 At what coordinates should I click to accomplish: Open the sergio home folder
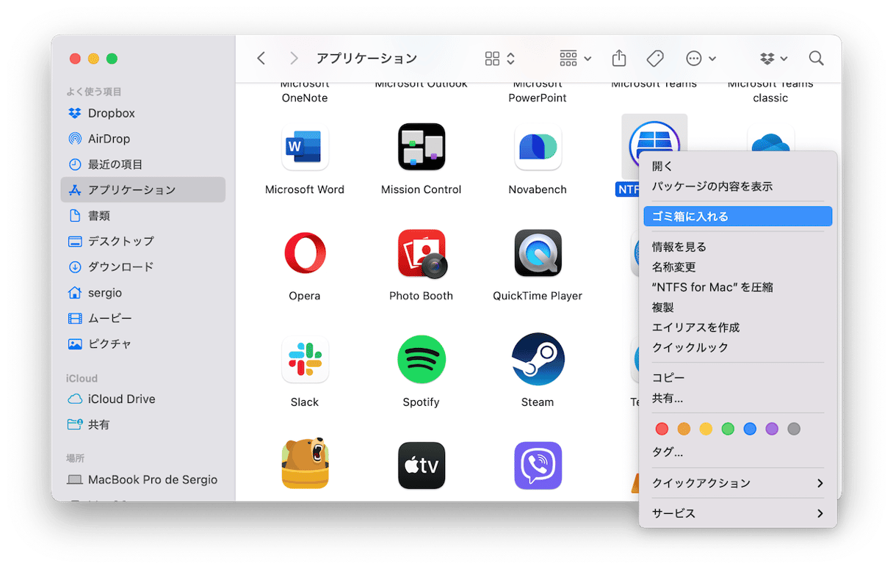(143, 292)
